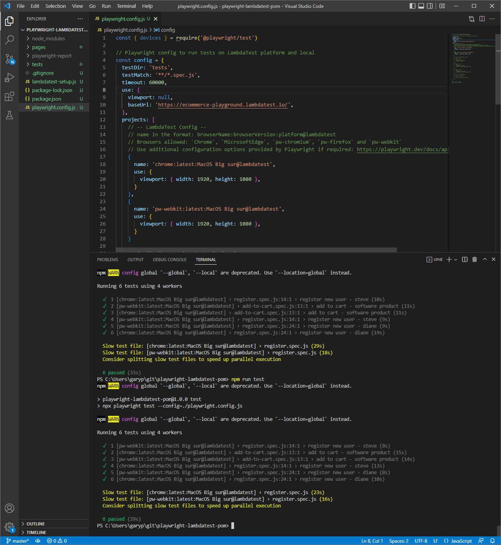The image size is (501, 545).
Task: Split the terminal
Action: click(x=465, y=259)
